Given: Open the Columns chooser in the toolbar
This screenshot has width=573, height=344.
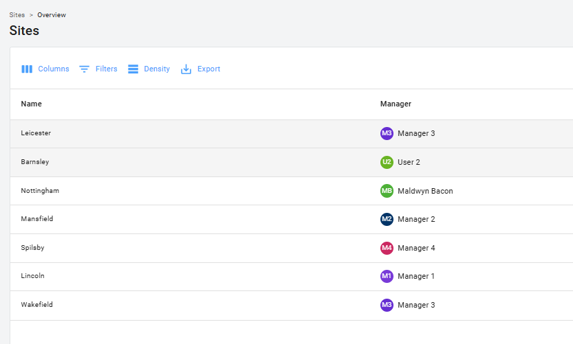Looking at the screenshot, I should click(45, 69).
